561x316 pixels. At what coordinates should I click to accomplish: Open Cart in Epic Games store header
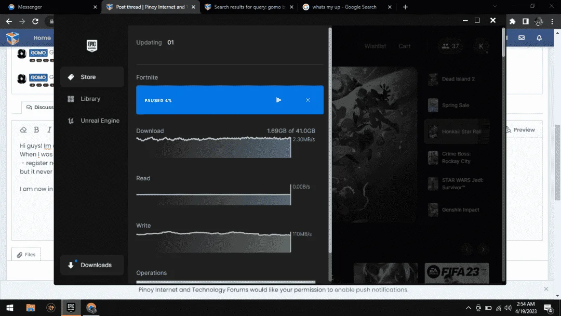(405, 46)
